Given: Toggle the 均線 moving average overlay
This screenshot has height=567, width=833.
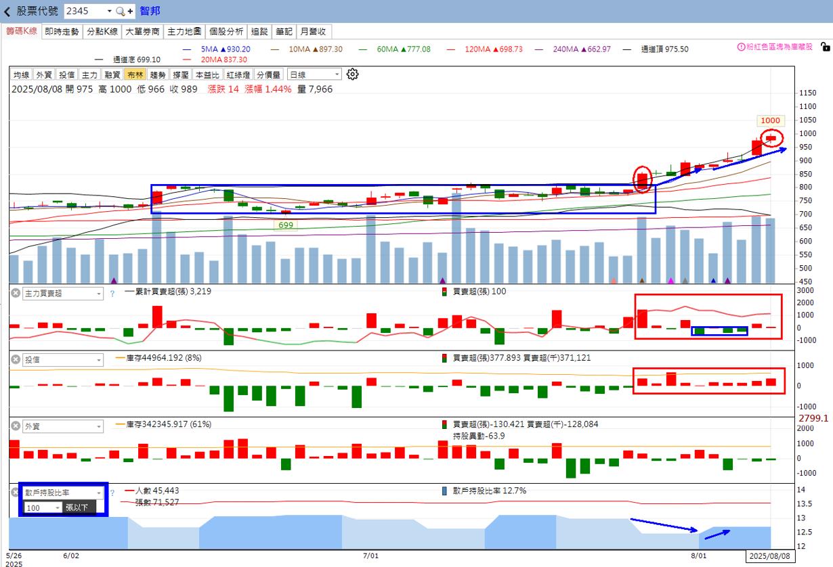Looking at the screenshot, I should pyautogui.click(x=21, y=75).
